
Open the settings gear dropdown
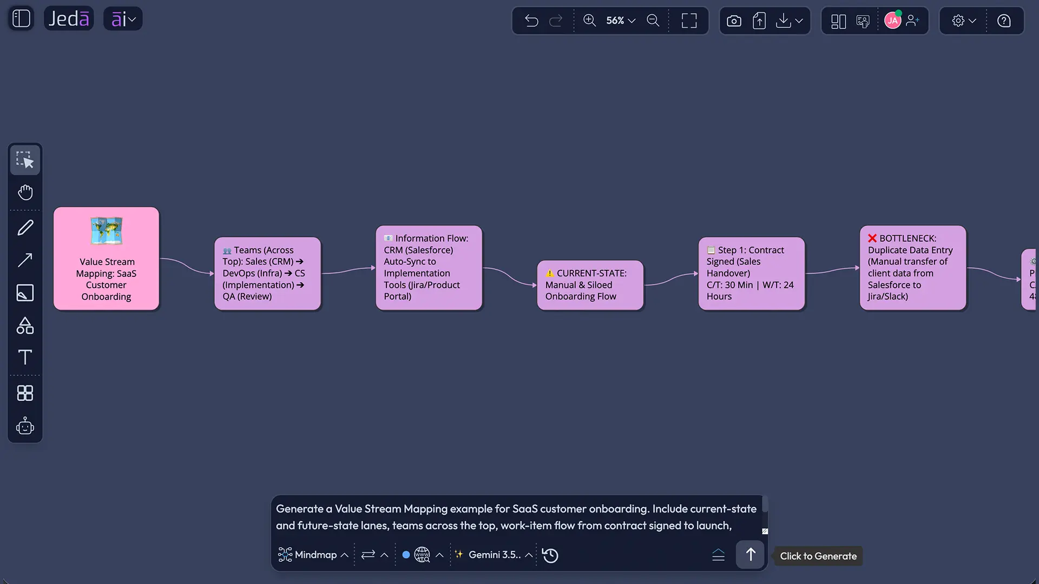[964, 21]
